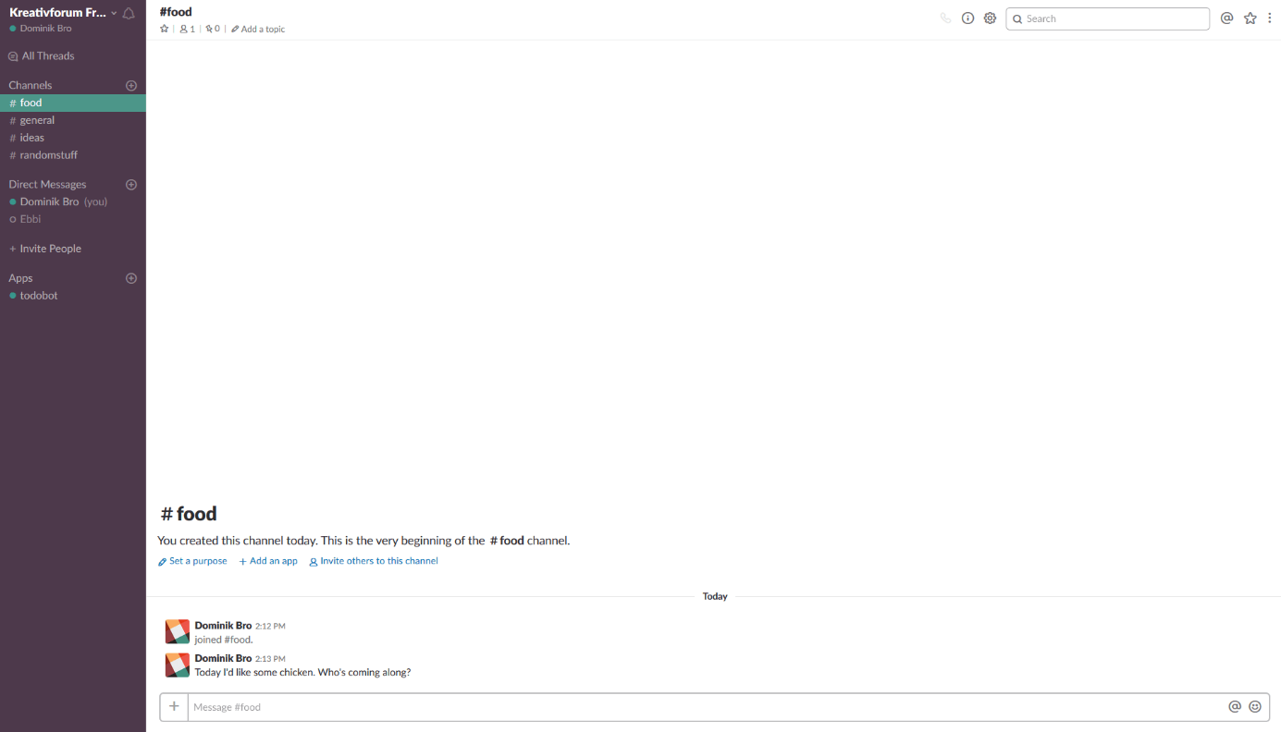Open the Kreativforum workspace menu

(63, 13)
